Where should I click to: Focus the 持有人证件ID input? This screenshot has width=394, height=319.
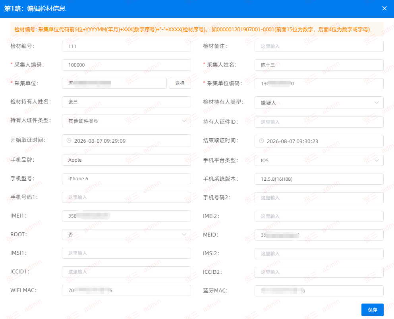pos(319,122)
